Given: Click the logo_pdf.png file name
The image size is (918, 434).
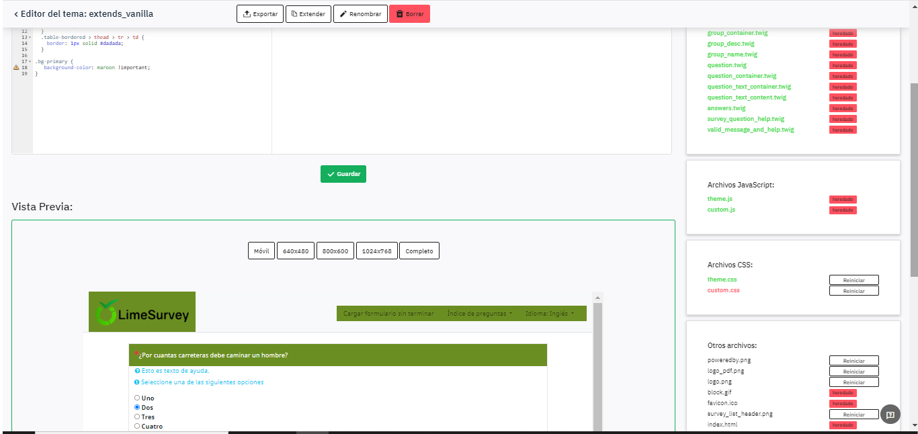Looking at the screenshot, I should click(x=725, y=371).
